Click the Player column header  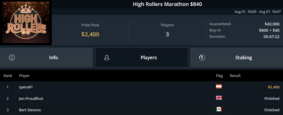[24, 76]
